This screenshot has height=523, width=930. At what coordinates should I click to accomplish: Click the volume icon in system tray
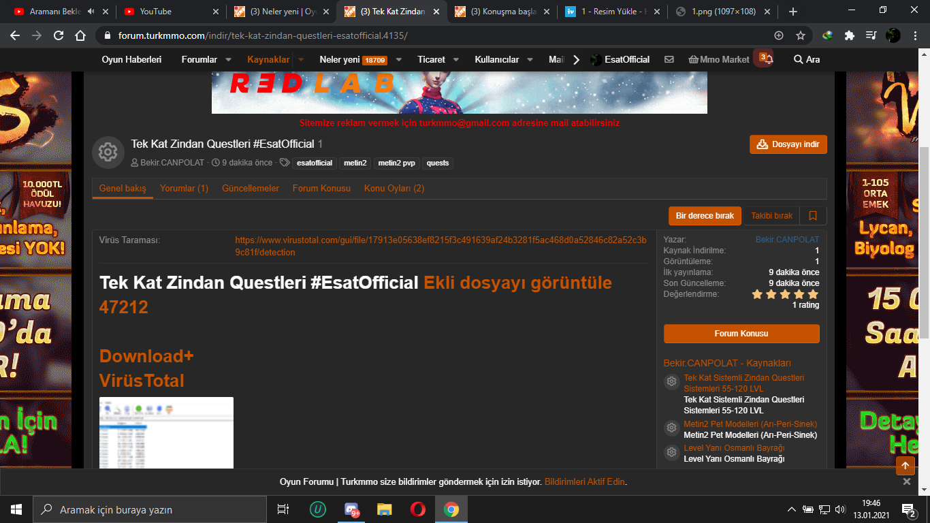click(840, 509)
